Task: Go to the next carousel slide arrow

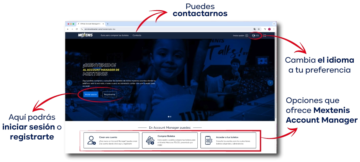Action: 270,83
